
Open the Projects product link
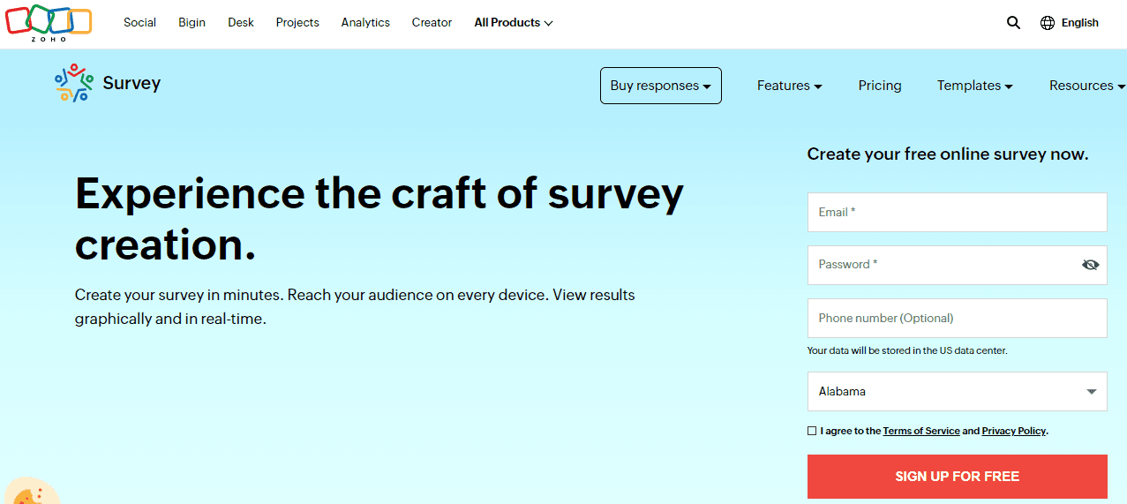click(297, 23)
